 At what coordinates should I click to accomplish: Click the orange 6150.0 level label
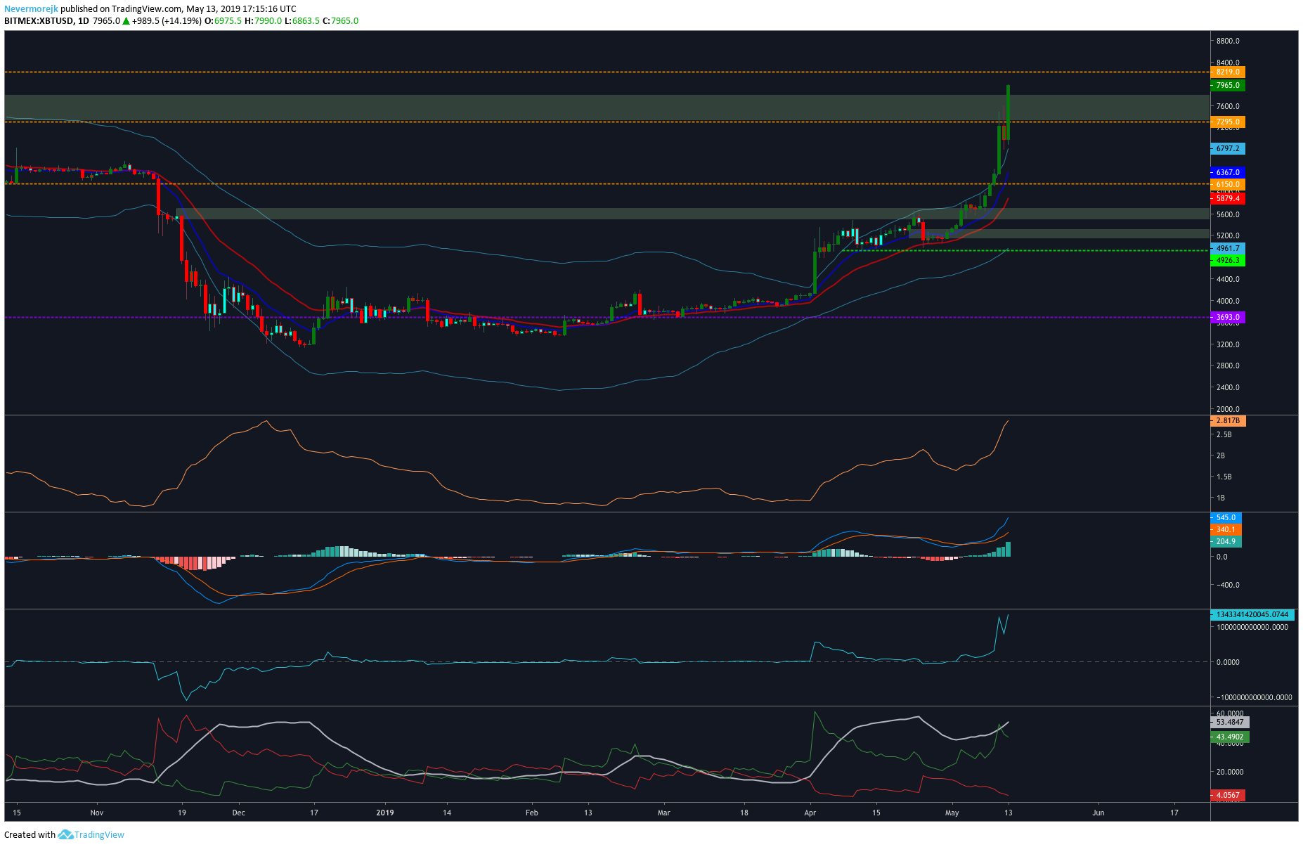pos(1228,185)
